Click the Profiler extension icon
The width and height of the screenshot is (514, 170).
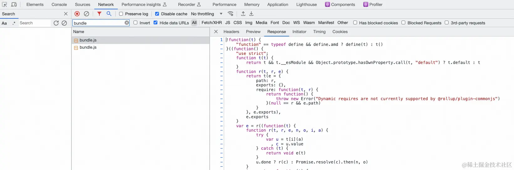tap(366, 4)
